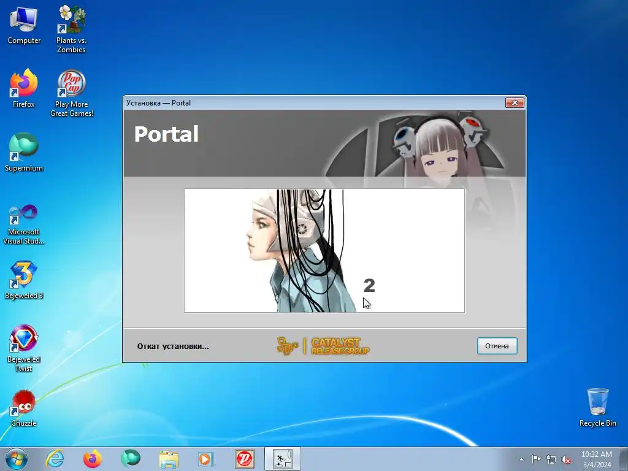Screen dimensions: 628x471
Task: Open the Windows Start menu orb
Action: coord(17,459)
